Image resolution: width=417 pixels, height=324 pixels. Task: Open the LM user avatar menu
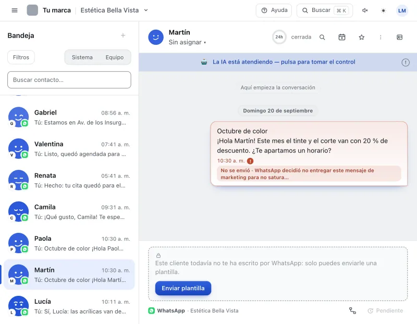pyautogui.click(x=402, y=10)
